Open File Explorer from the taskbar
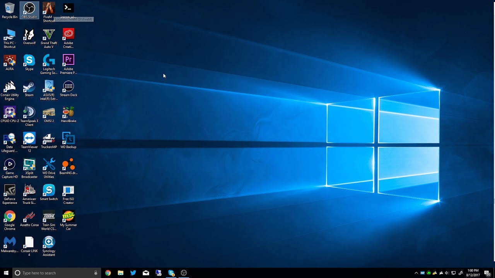 click(x=121, y=273)
